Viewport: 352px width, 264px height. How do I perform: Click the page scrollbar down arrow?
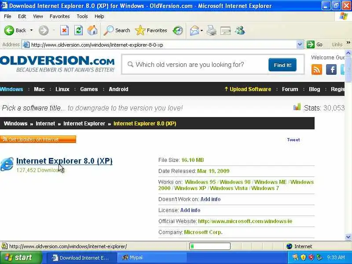pyautogui.click(x=348, y=237)
